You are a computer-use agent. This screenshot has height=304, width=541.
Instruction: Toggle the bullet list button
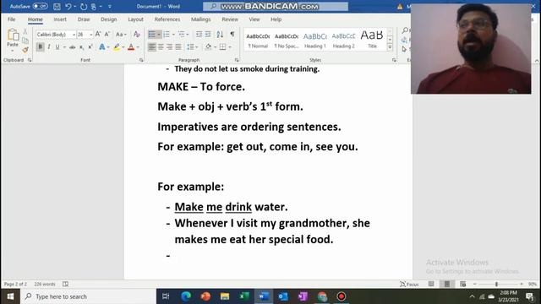pyautogui.click(x=152, y=34)
